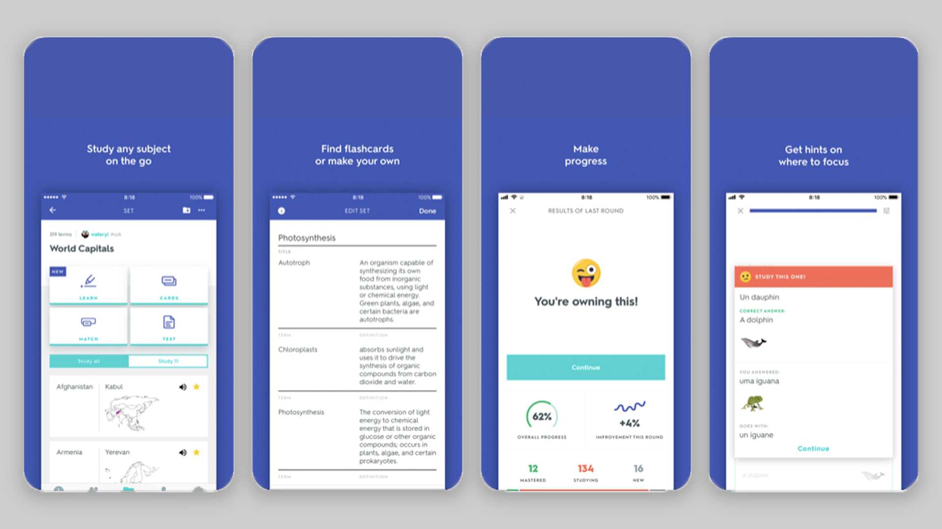Click the audio speaker icon for Afghanistan
The height and width of the screenshot is (529, 942).
pos(183,386)
